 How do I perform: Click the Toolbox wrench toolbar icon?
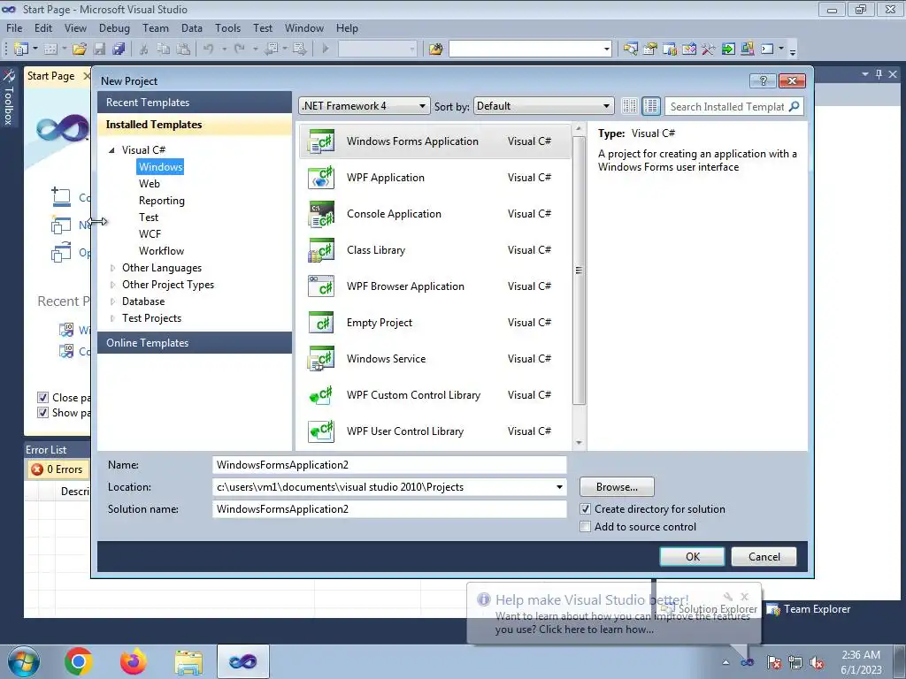(x=709, y=50)
